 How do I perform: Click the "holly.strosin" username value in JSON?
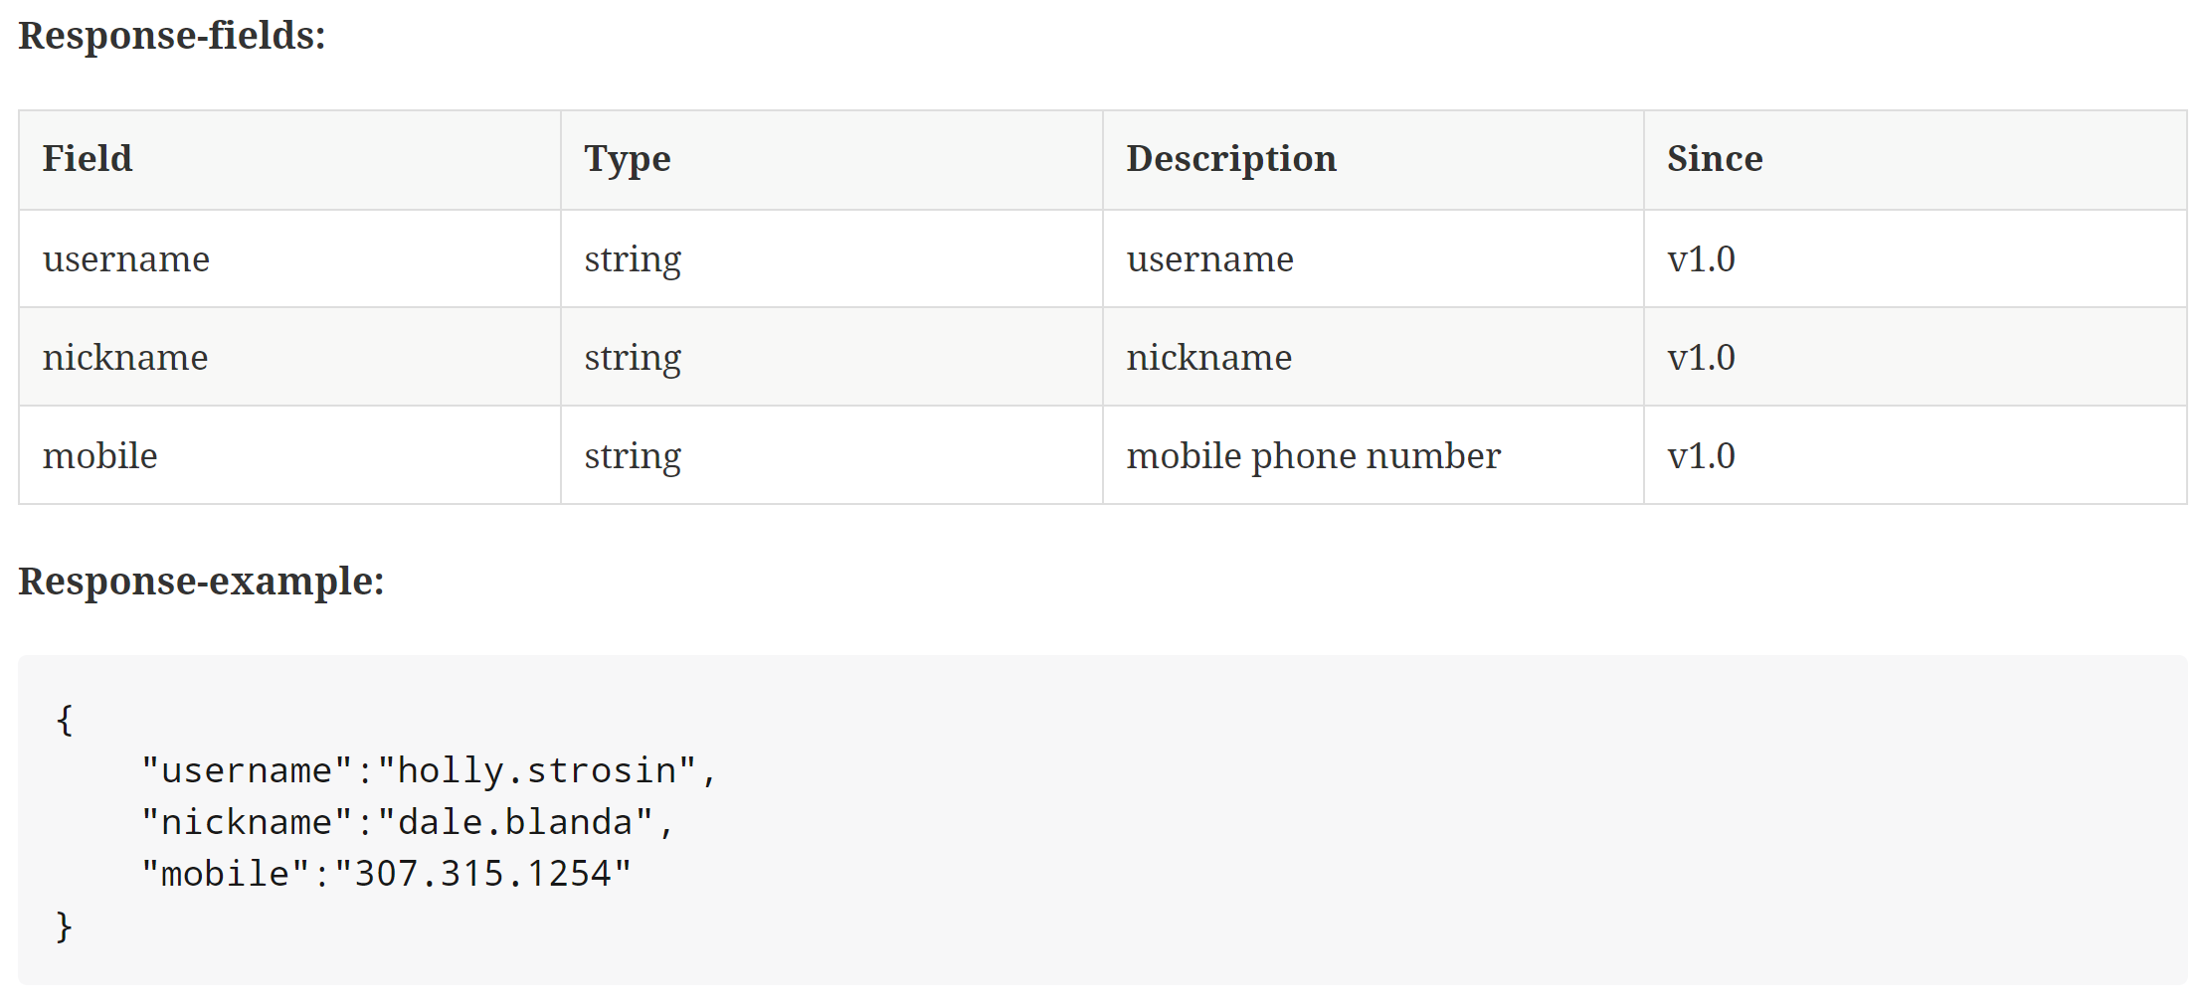click(x=537, y=770)
